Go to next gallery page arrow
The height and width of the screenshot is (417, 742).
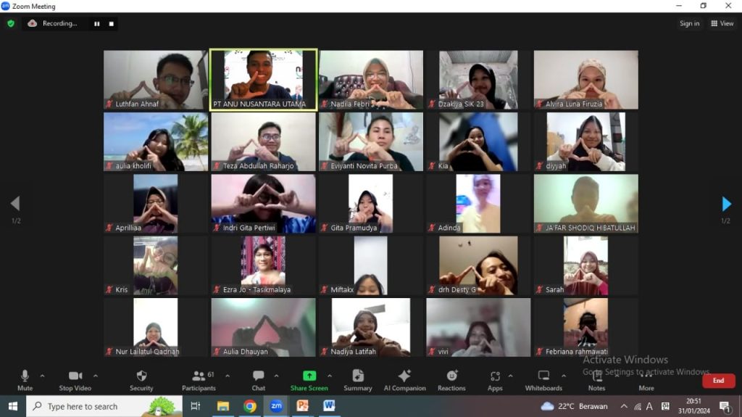pos(726,204)
